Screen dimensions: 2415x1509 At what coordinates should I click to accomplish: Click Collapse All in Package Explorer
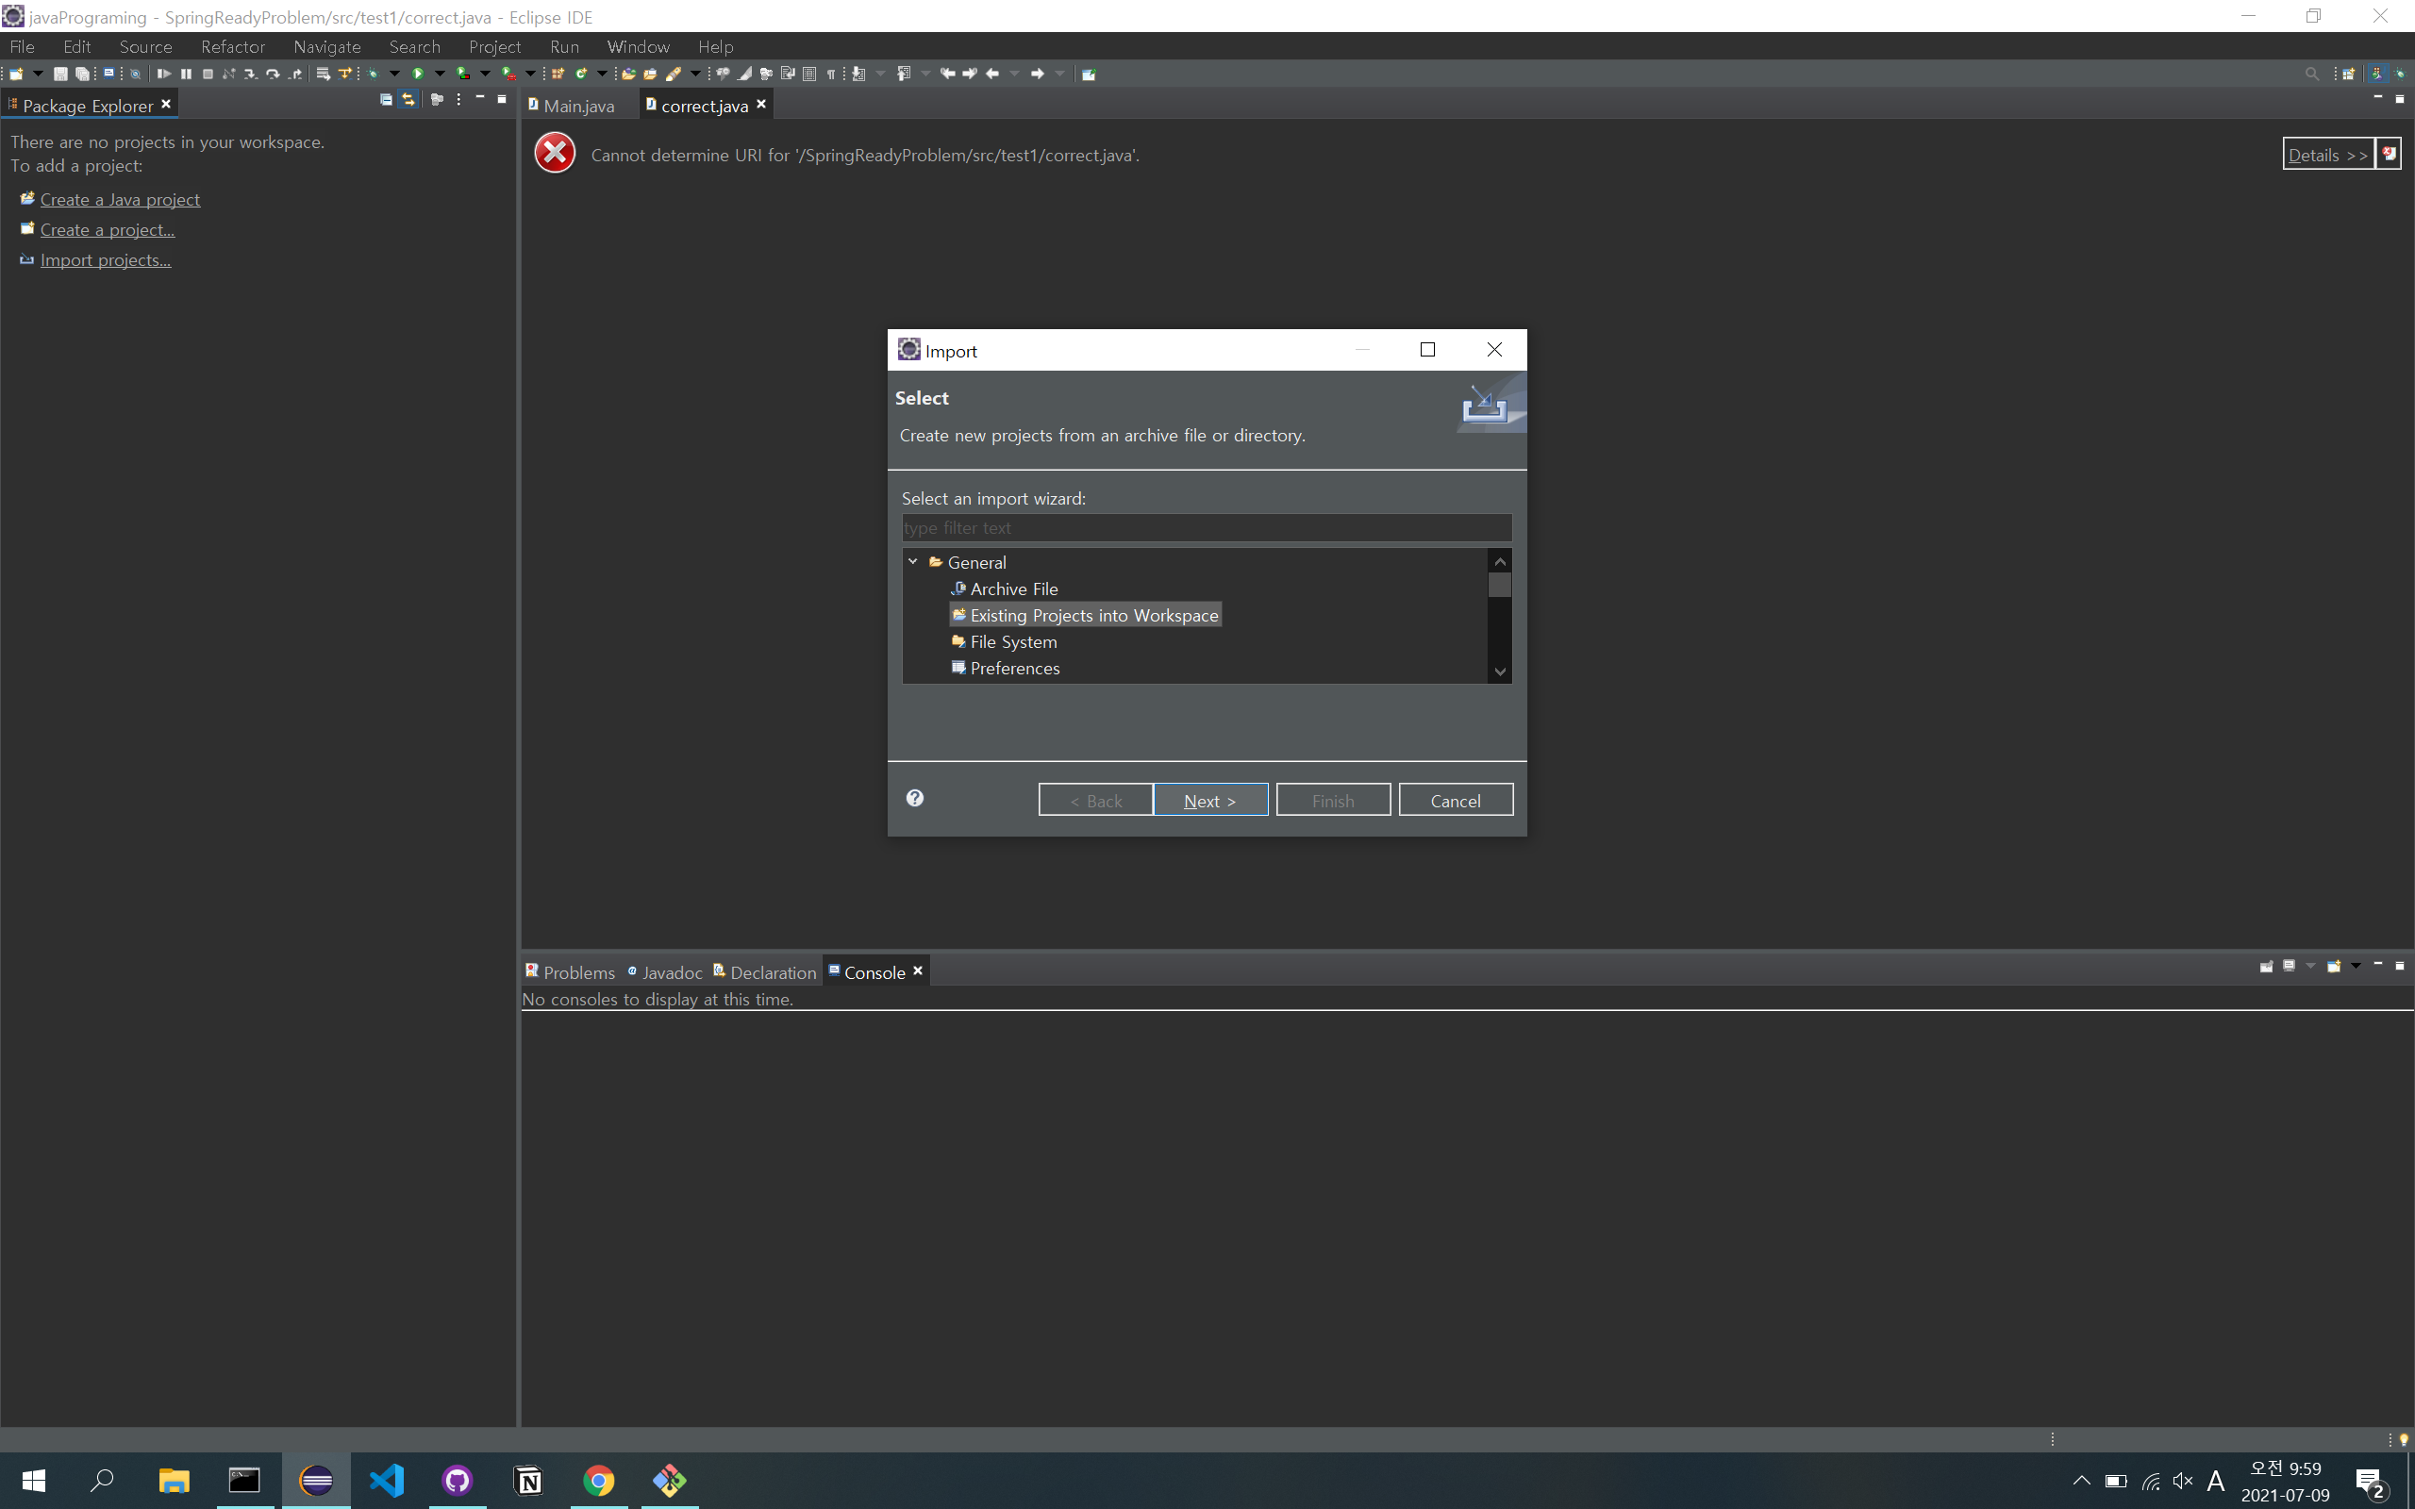pyautogui.click(x=386, y=100)
